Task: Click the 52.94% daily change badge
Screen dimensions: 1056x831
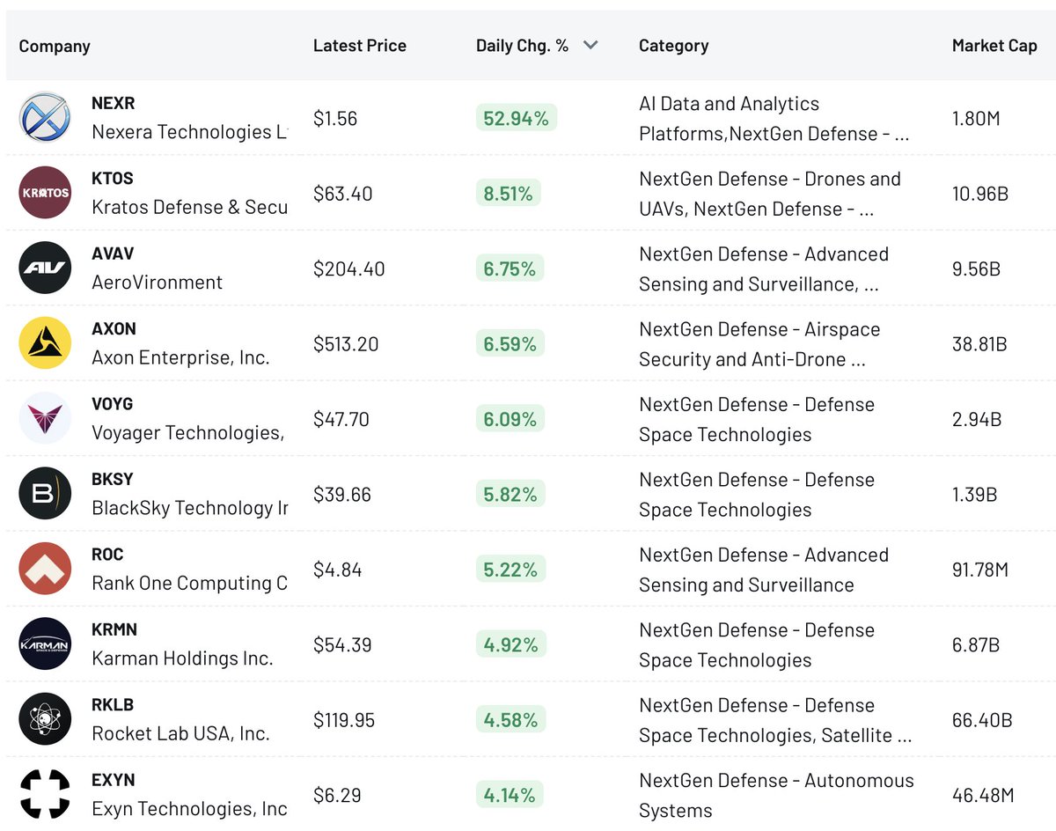Action: 517,118
